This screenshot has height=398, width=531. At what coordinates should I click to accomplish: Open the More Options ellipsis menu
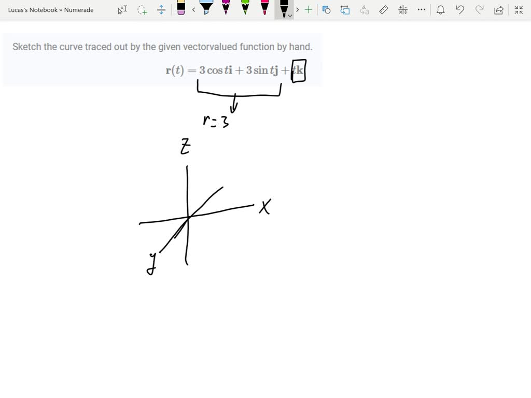[x=421, y=9]
